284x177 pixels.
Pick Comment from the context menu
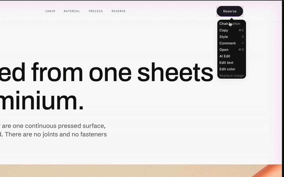point(231,43)
